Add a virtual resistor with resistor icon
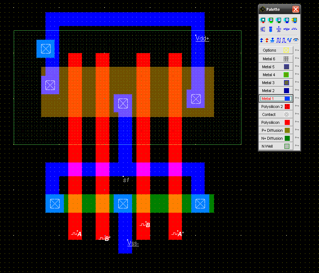Image resolution: width=319 pixels, height=273 pixels. click(287, 29)
